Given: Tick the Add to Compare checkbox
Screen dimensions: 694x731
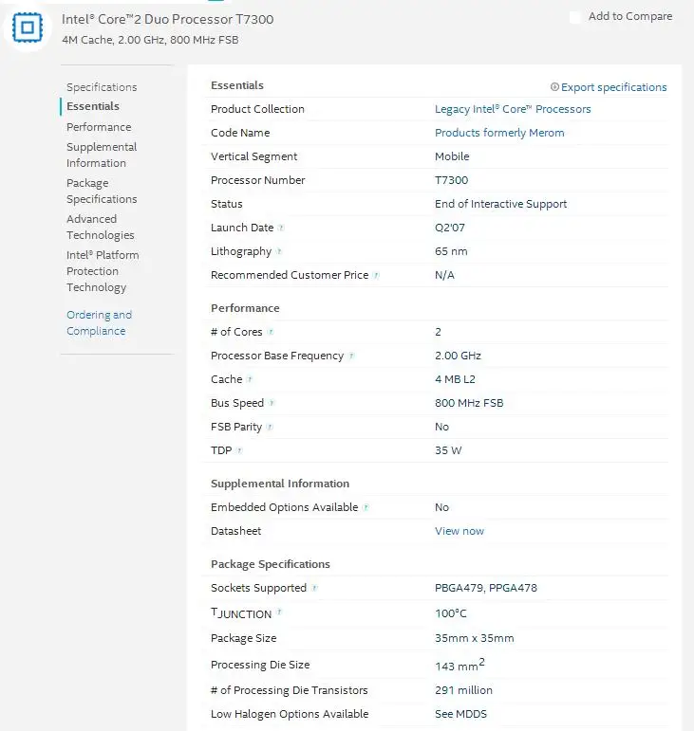Looking at the screenshot, I should [575, 17].
